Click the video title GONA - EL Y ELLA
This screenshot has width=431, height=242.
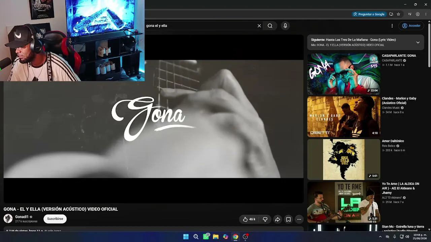pos(61,209)
